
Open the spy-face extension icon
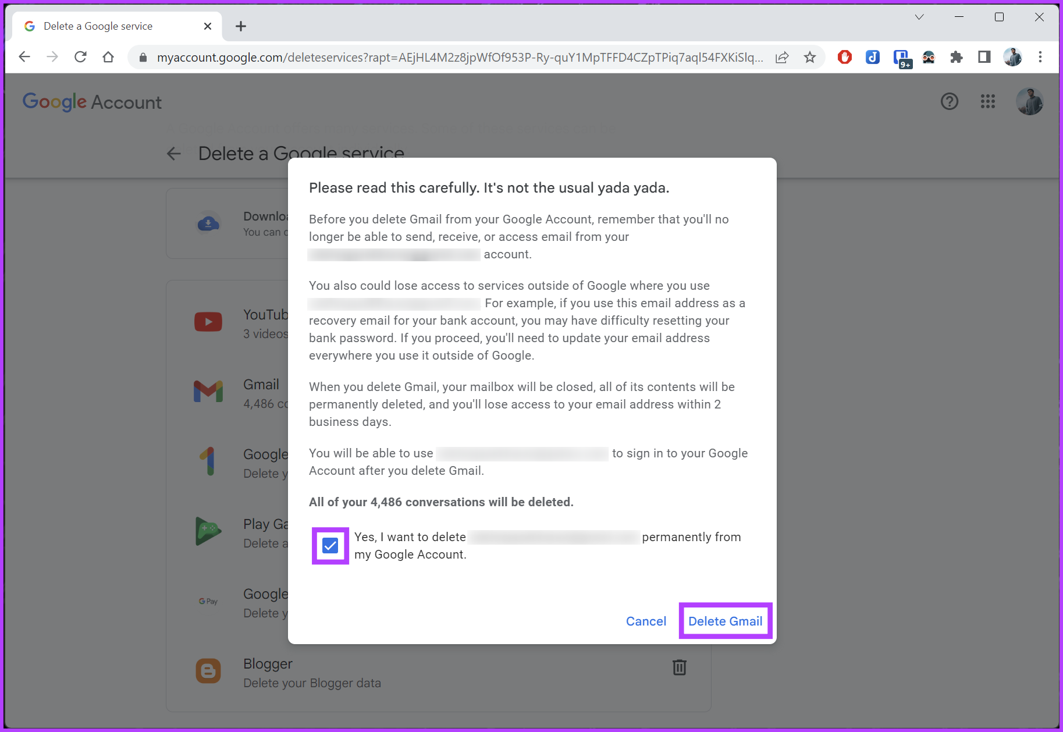pos(929,57)
